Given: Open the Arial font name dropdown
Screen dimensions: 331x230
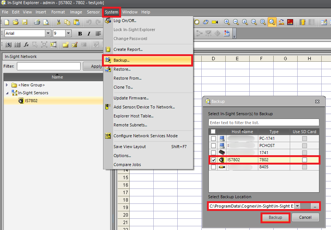Looking at the screenshot, I should [x=48, y=34].
